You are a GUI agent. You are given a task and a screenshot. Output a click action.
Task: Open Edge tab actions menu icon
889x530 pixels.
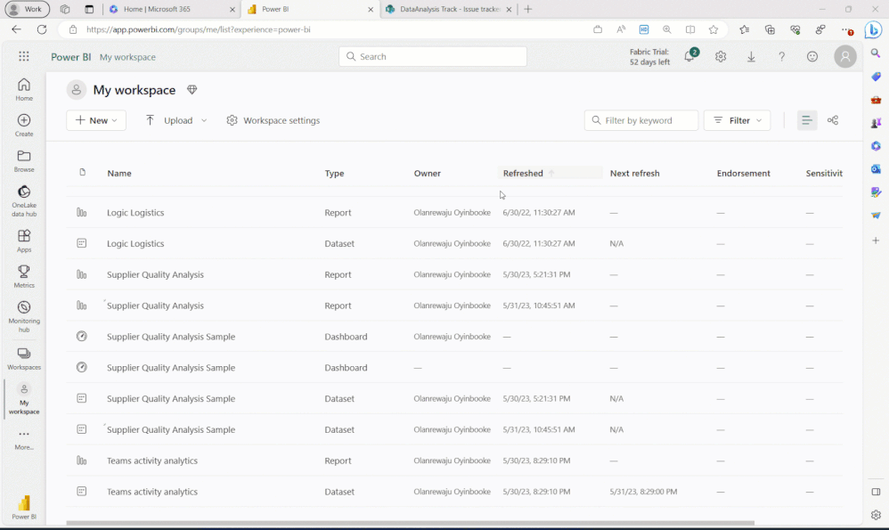pyautogui.click(x=89, y=9)
